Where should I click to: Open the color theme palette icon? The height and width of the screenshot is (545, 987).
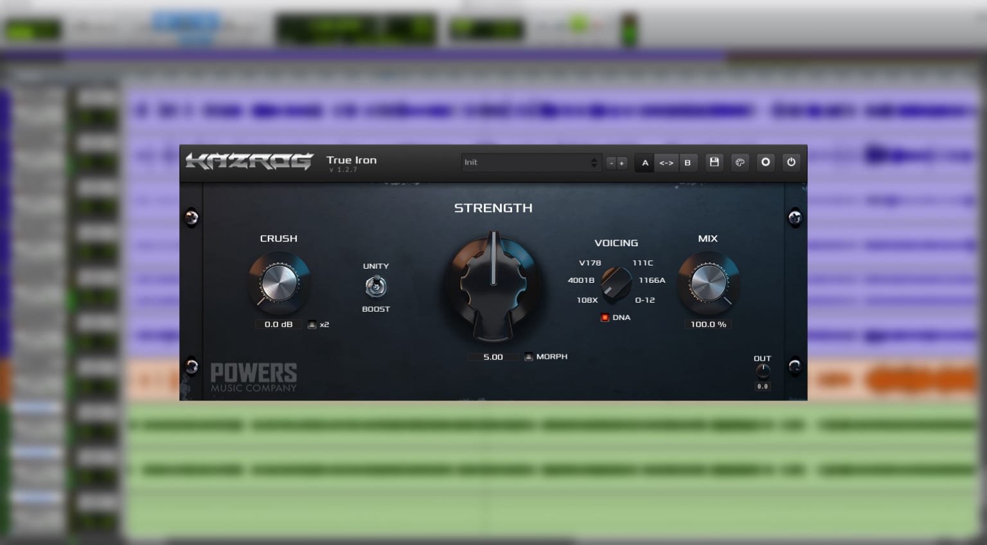[740, 163]
